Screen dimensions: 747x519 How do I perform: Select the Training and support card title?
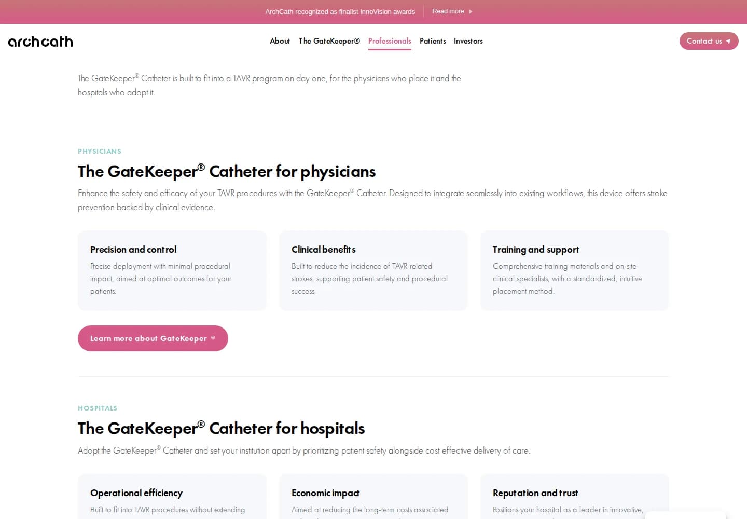[536, 250]
